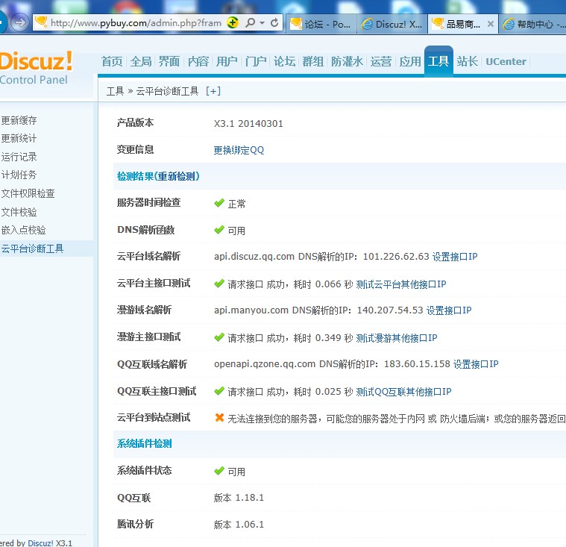566x547 pixels.
Task: Close the 品易商... browser tab
Action: (490, 24)
